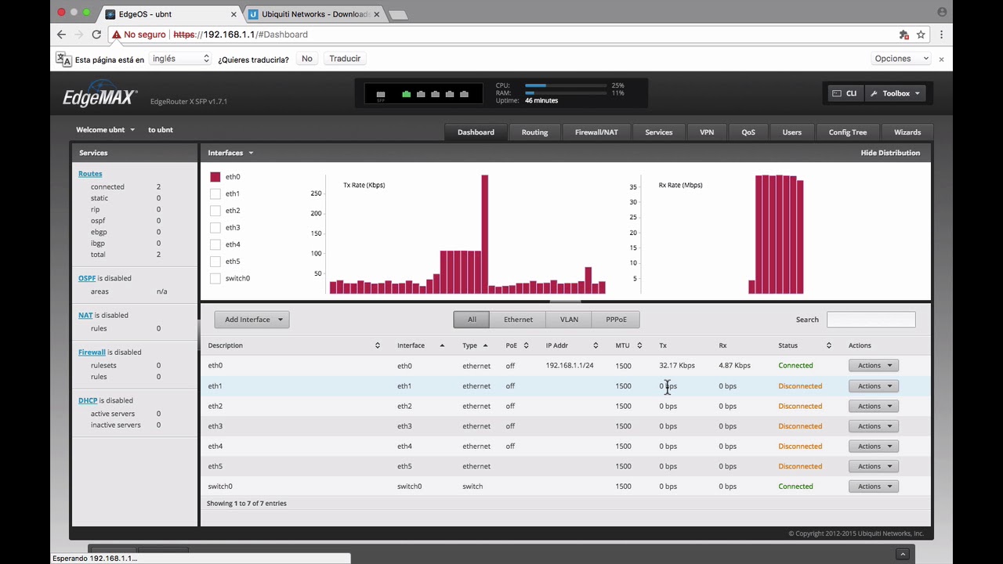The width and height of the screenshot is (1003, 564).
Task: Toggle eth1 graph checkbox
Action: click(x=215, y=193)
